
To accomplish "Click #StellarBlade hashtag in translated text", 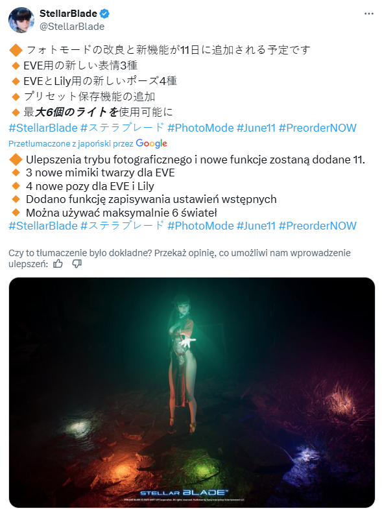I will (43, 226).
